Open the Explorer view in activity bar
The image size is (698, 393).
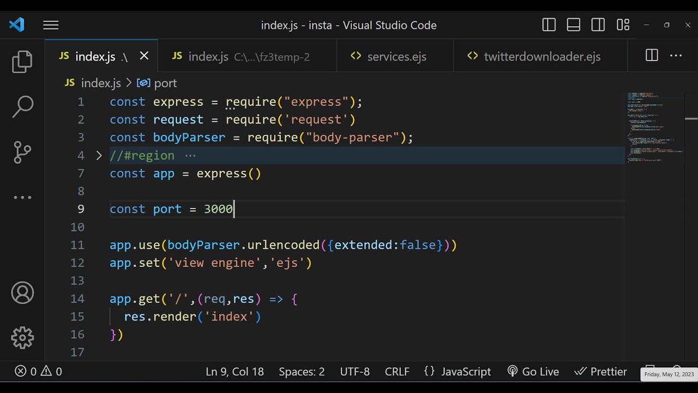(22, 62)
